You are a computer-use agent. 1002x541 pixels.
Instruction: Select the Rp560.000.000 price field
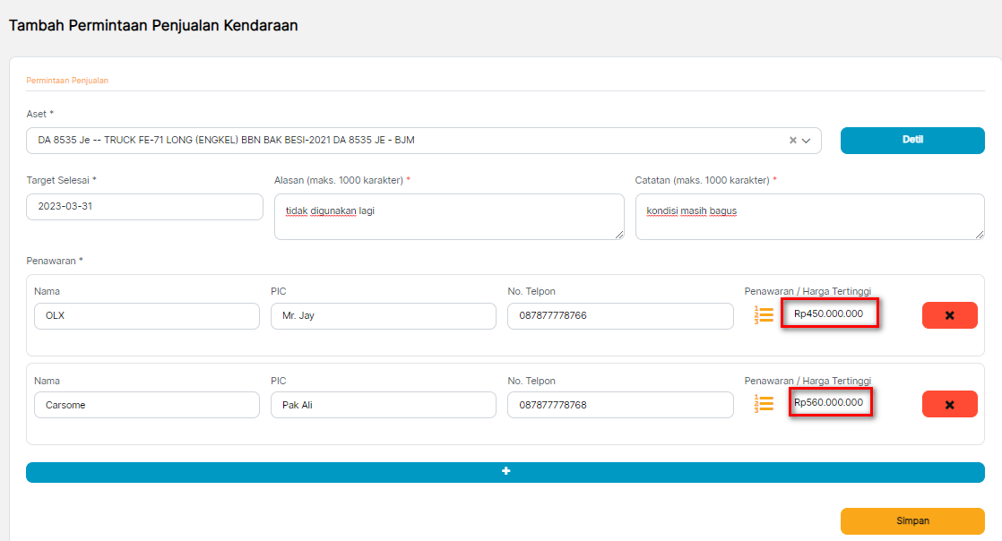point(830,403)
